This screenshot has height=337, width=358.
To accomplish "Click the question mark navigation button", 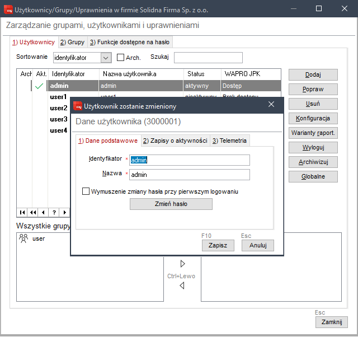I will click(x=54, y=213).
